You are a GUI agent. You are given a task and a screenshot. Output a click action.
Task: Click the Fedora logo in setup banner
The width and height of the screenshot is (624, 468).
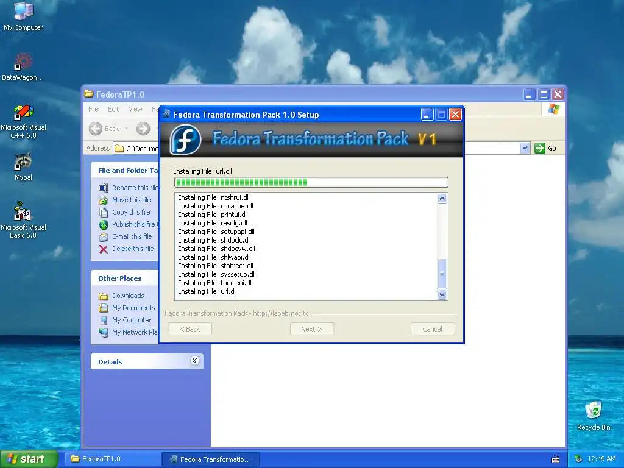tap(185, 140)
